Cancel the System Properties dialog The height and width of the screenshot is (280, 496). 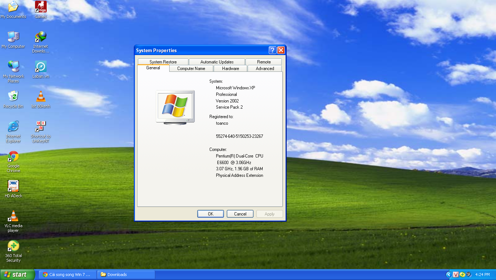coord(240,214)
